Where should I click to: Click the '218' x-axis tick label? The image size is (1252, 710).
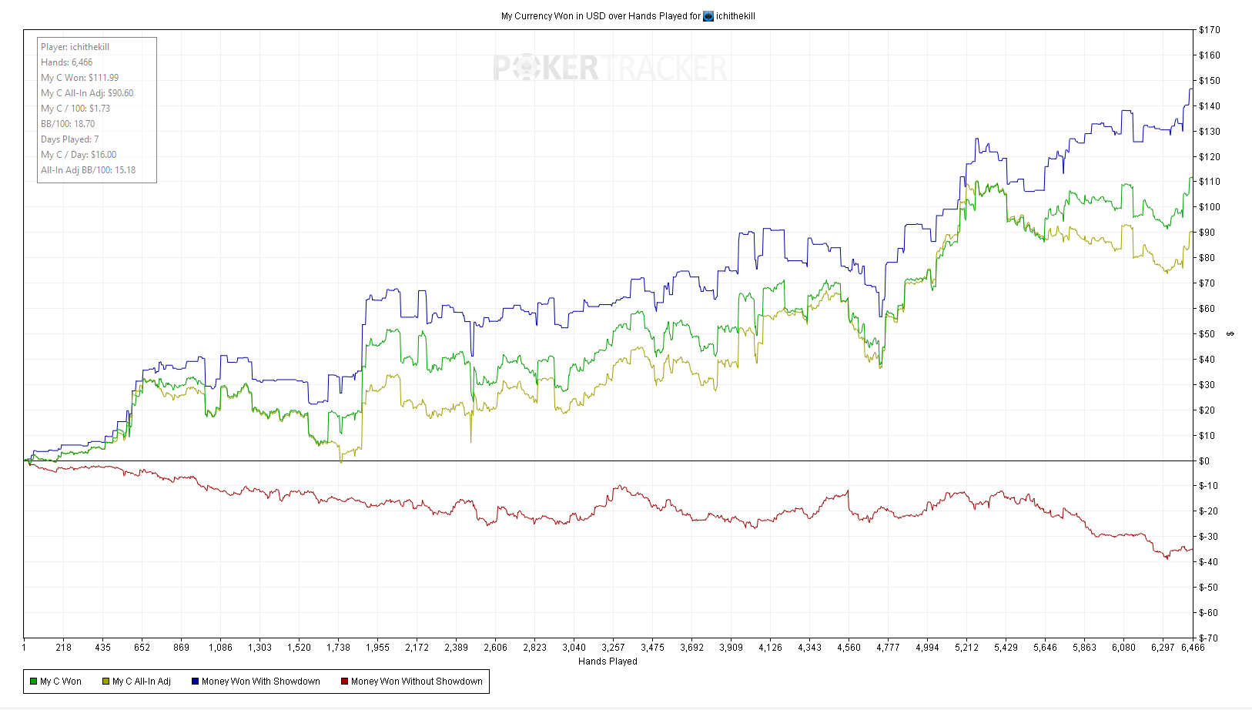point(64,648)
